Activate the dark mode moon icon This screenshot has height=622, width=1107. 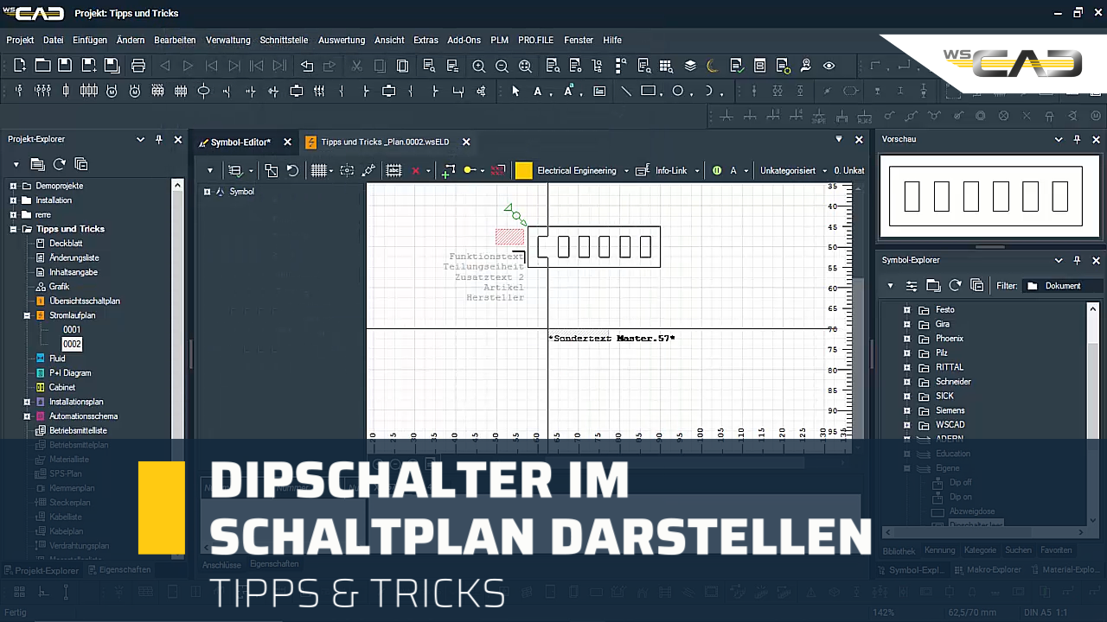tap(711, 65)
